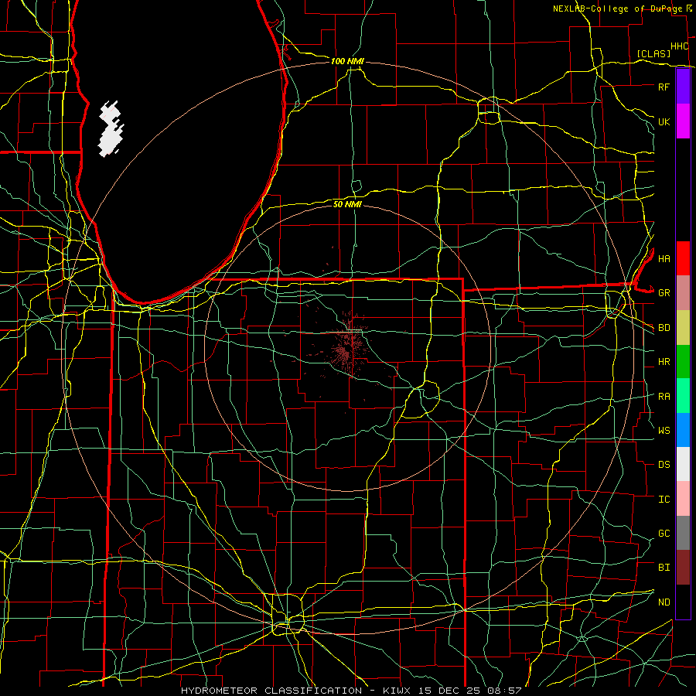This screenshot has height=696, width=696.
Task: Click the UK legend label
Action: point(664,121)
